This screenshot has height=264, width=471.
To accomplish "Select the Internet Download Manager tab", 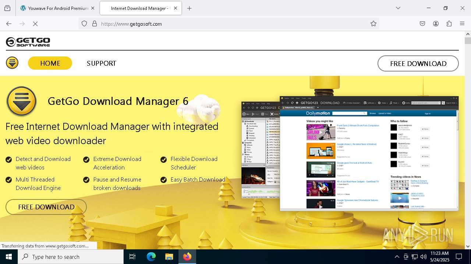I will 140,8.
